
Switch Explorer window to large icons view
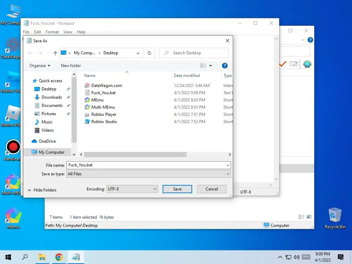(x=309, y=217)
